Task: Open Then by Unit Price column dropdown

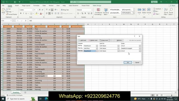Action: [x=97, y=49]
